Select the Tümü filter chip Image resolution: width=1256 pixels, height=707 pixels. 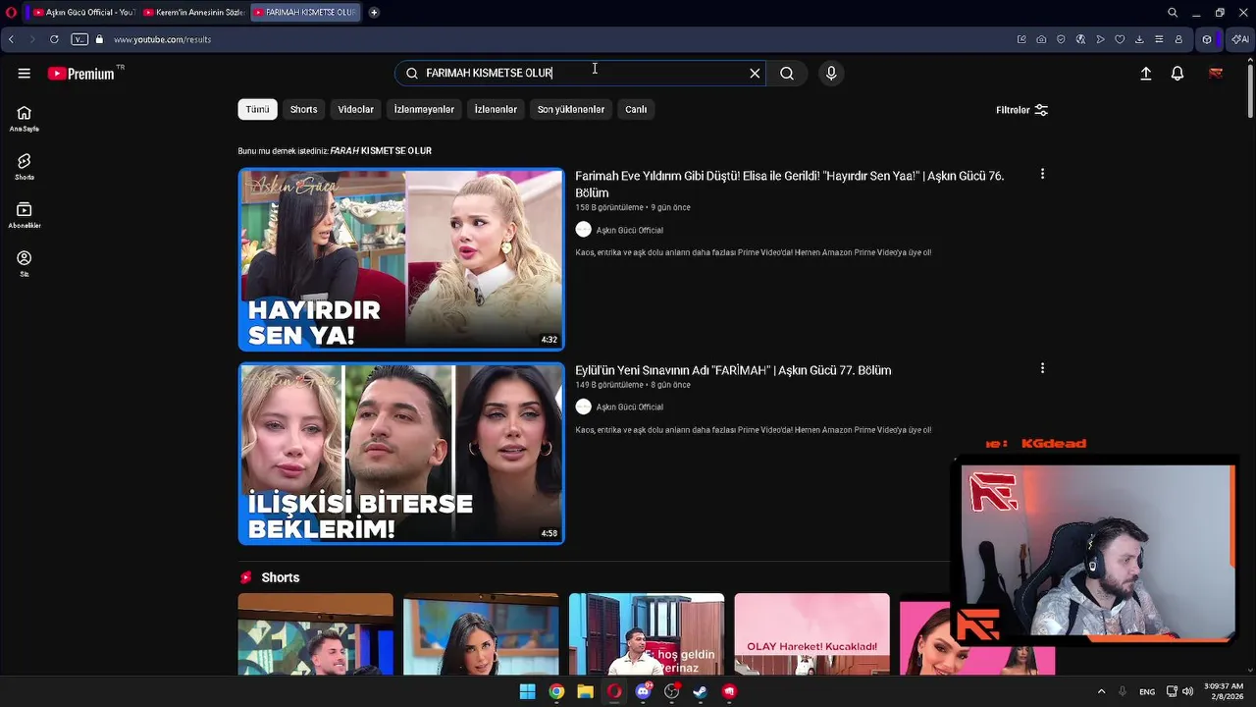tap(257, 110)
